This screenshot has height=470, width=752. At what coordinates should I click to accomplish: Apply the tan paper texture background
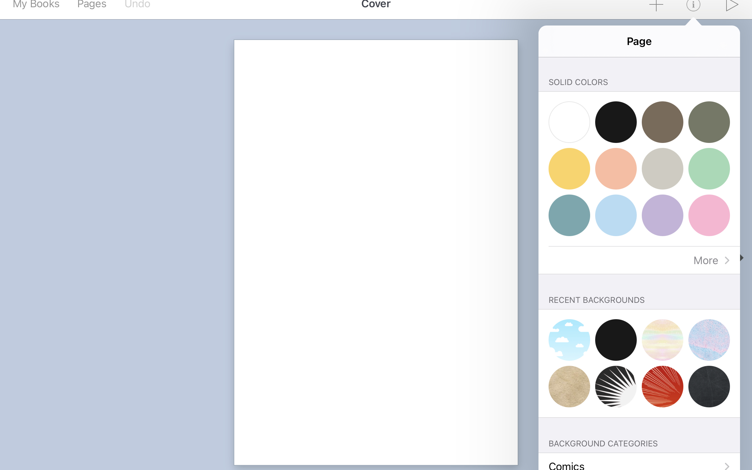tap(569, 387)
